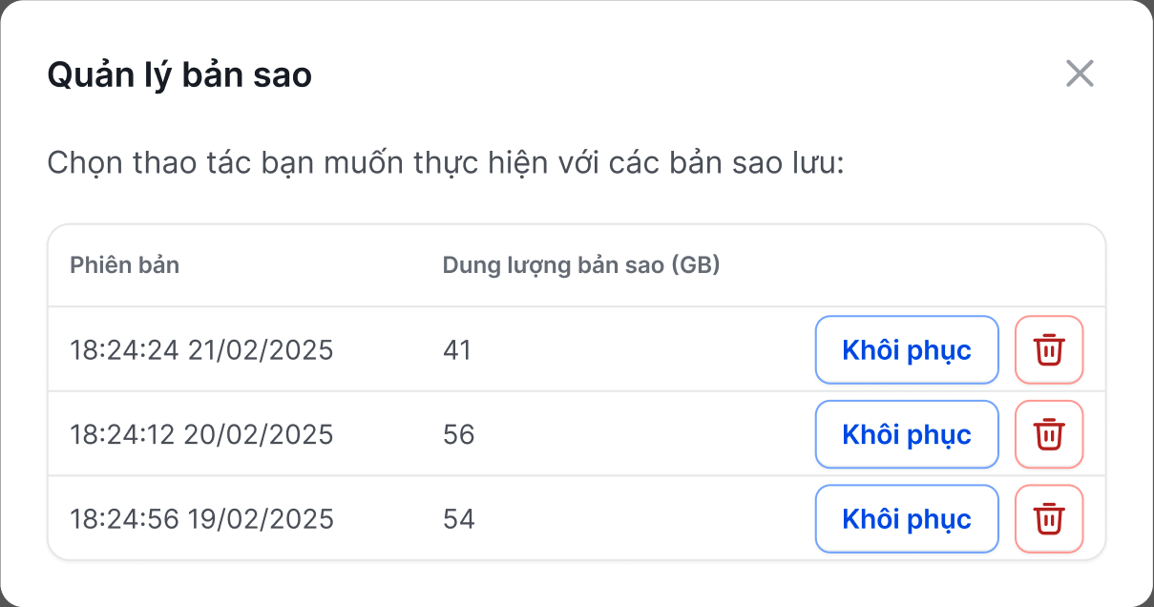
Task: Click the X in the top right corner
Action: pos(1080,73)
